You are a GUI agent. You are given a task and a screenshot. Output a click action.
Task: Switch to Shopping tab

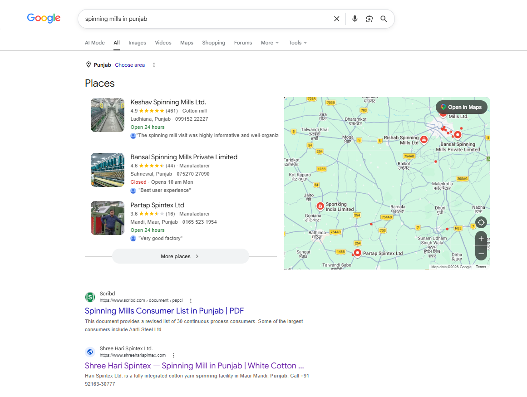point(213,43)
